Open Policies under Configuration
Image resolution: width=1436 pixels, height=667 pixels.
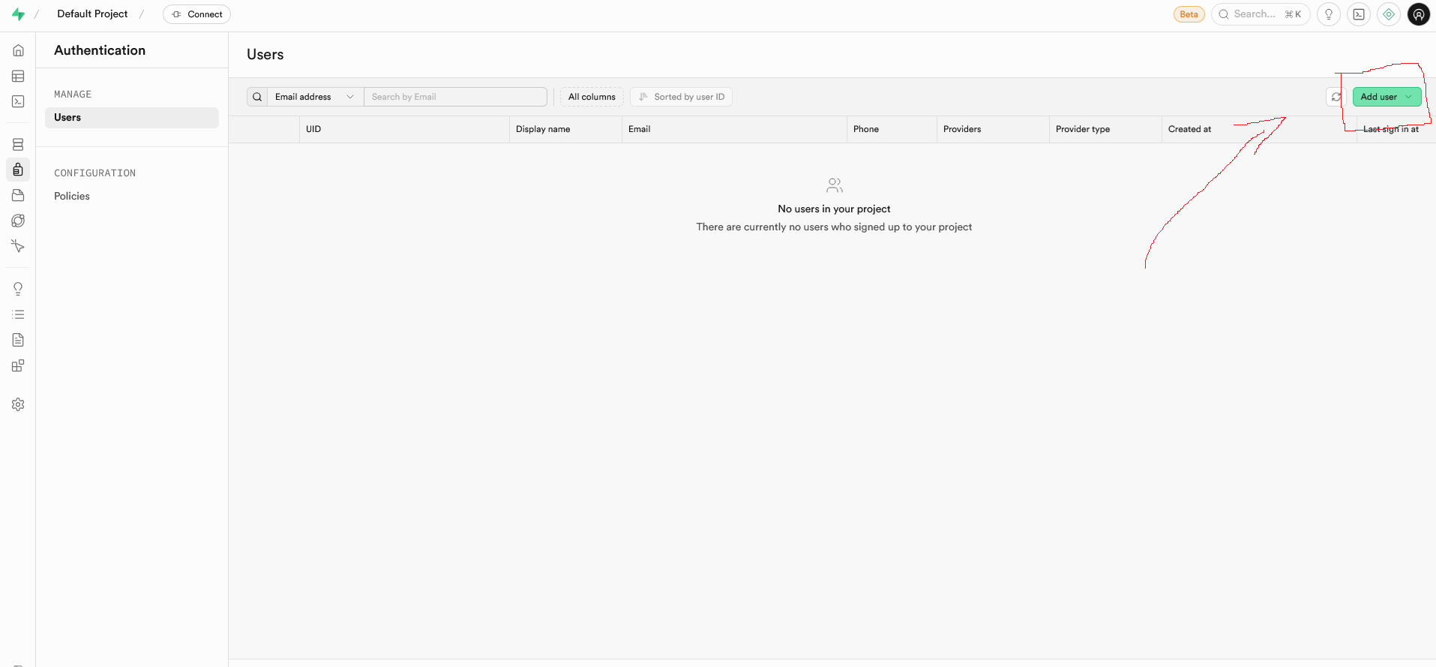72,196
